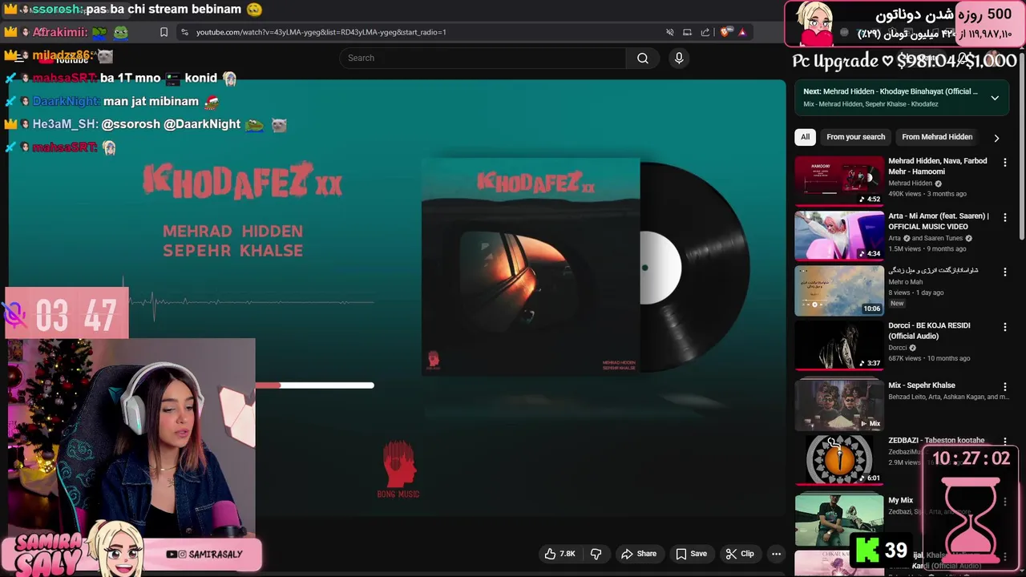The image size is (1026, 577).
Task: Click the verified badge next to Arta
Action: (x=908, y=239)
